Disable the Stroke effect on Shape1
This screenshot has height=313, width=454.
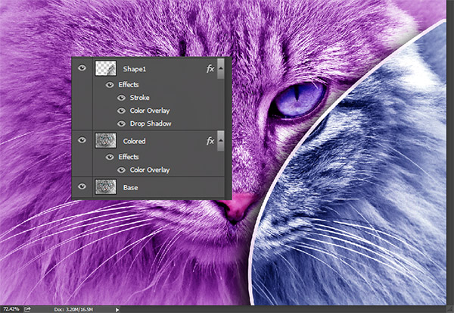tap(121, 98)
